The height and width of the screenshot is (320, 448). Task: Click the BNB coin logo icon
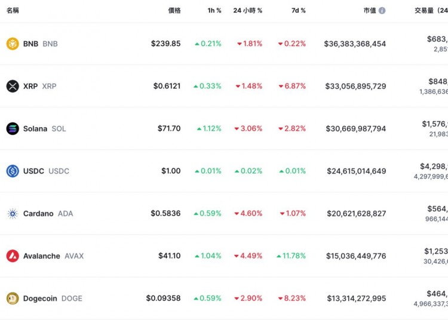click(x=13, y=44)
